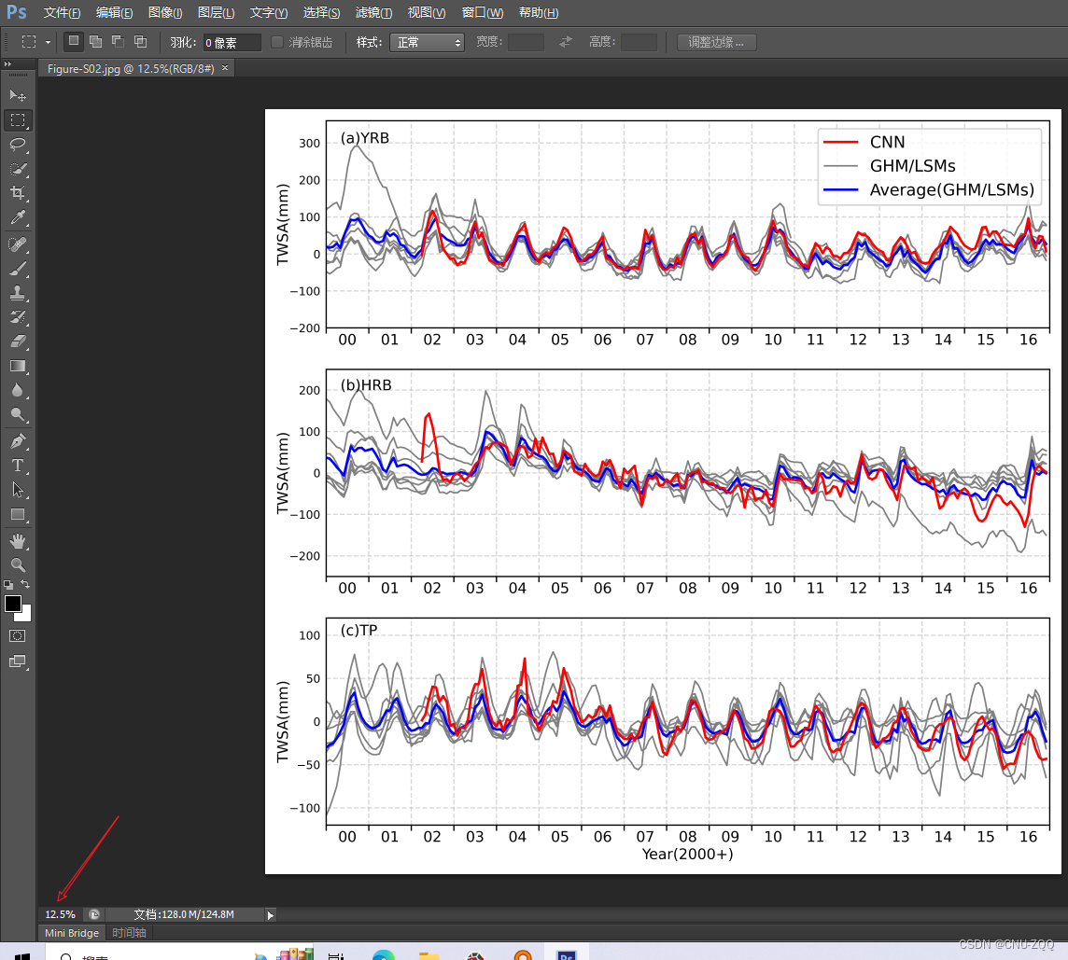Click the background white color swatch
The image size is (1068, 960).
coord(26,616)
